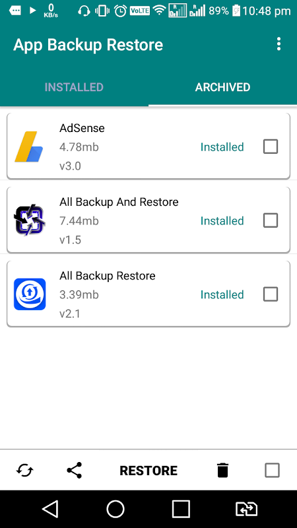Viewport: 297px width, 528px height.
Task: Open the three-dot overflow menu
Action: pyautogui.click(x=279, y=44)
